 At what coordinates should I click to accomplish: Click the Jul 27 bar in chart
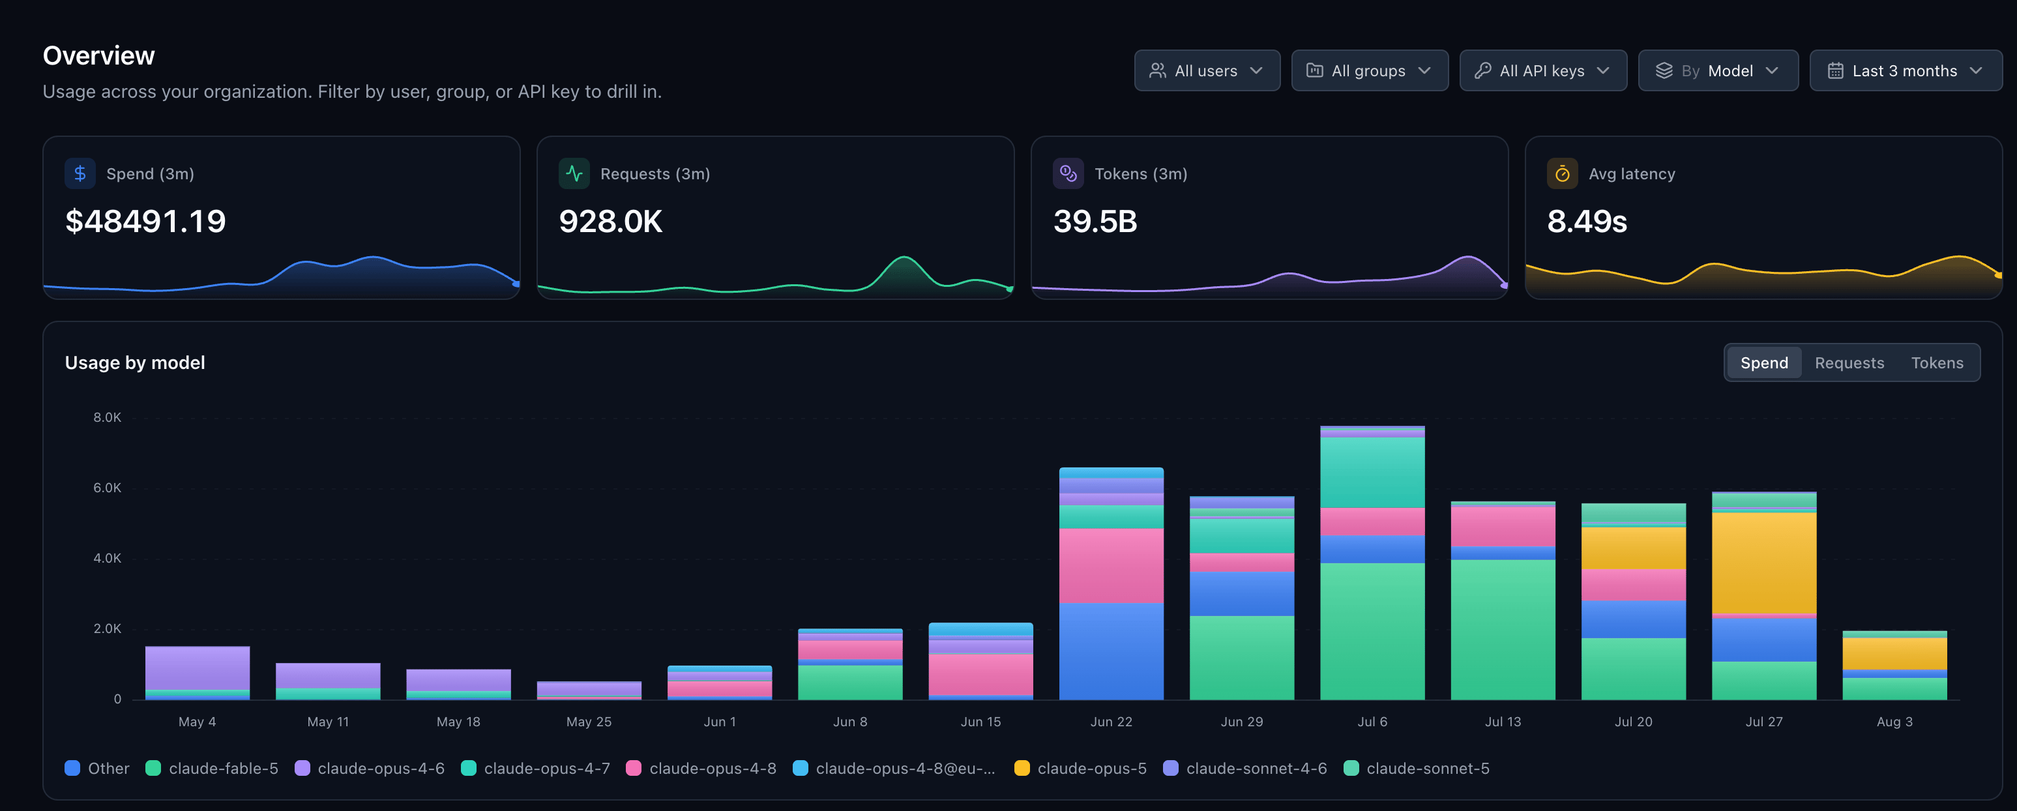1764,596
